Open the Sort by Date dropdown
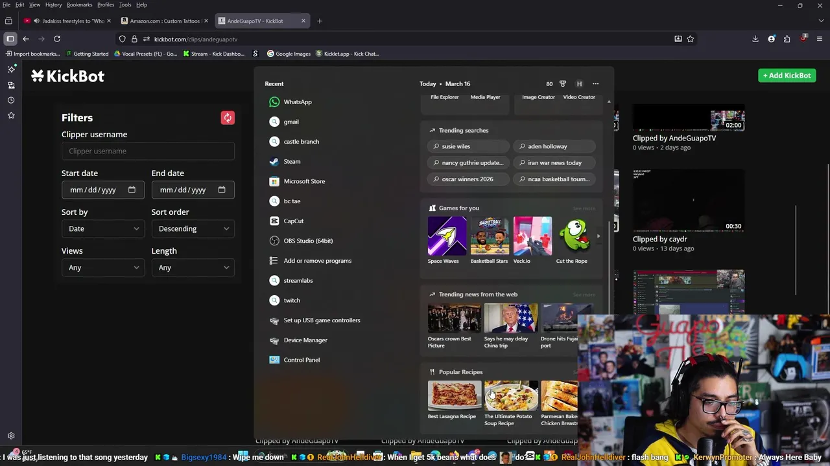Viewport: 830px width, 466px height. click(103, 228)
